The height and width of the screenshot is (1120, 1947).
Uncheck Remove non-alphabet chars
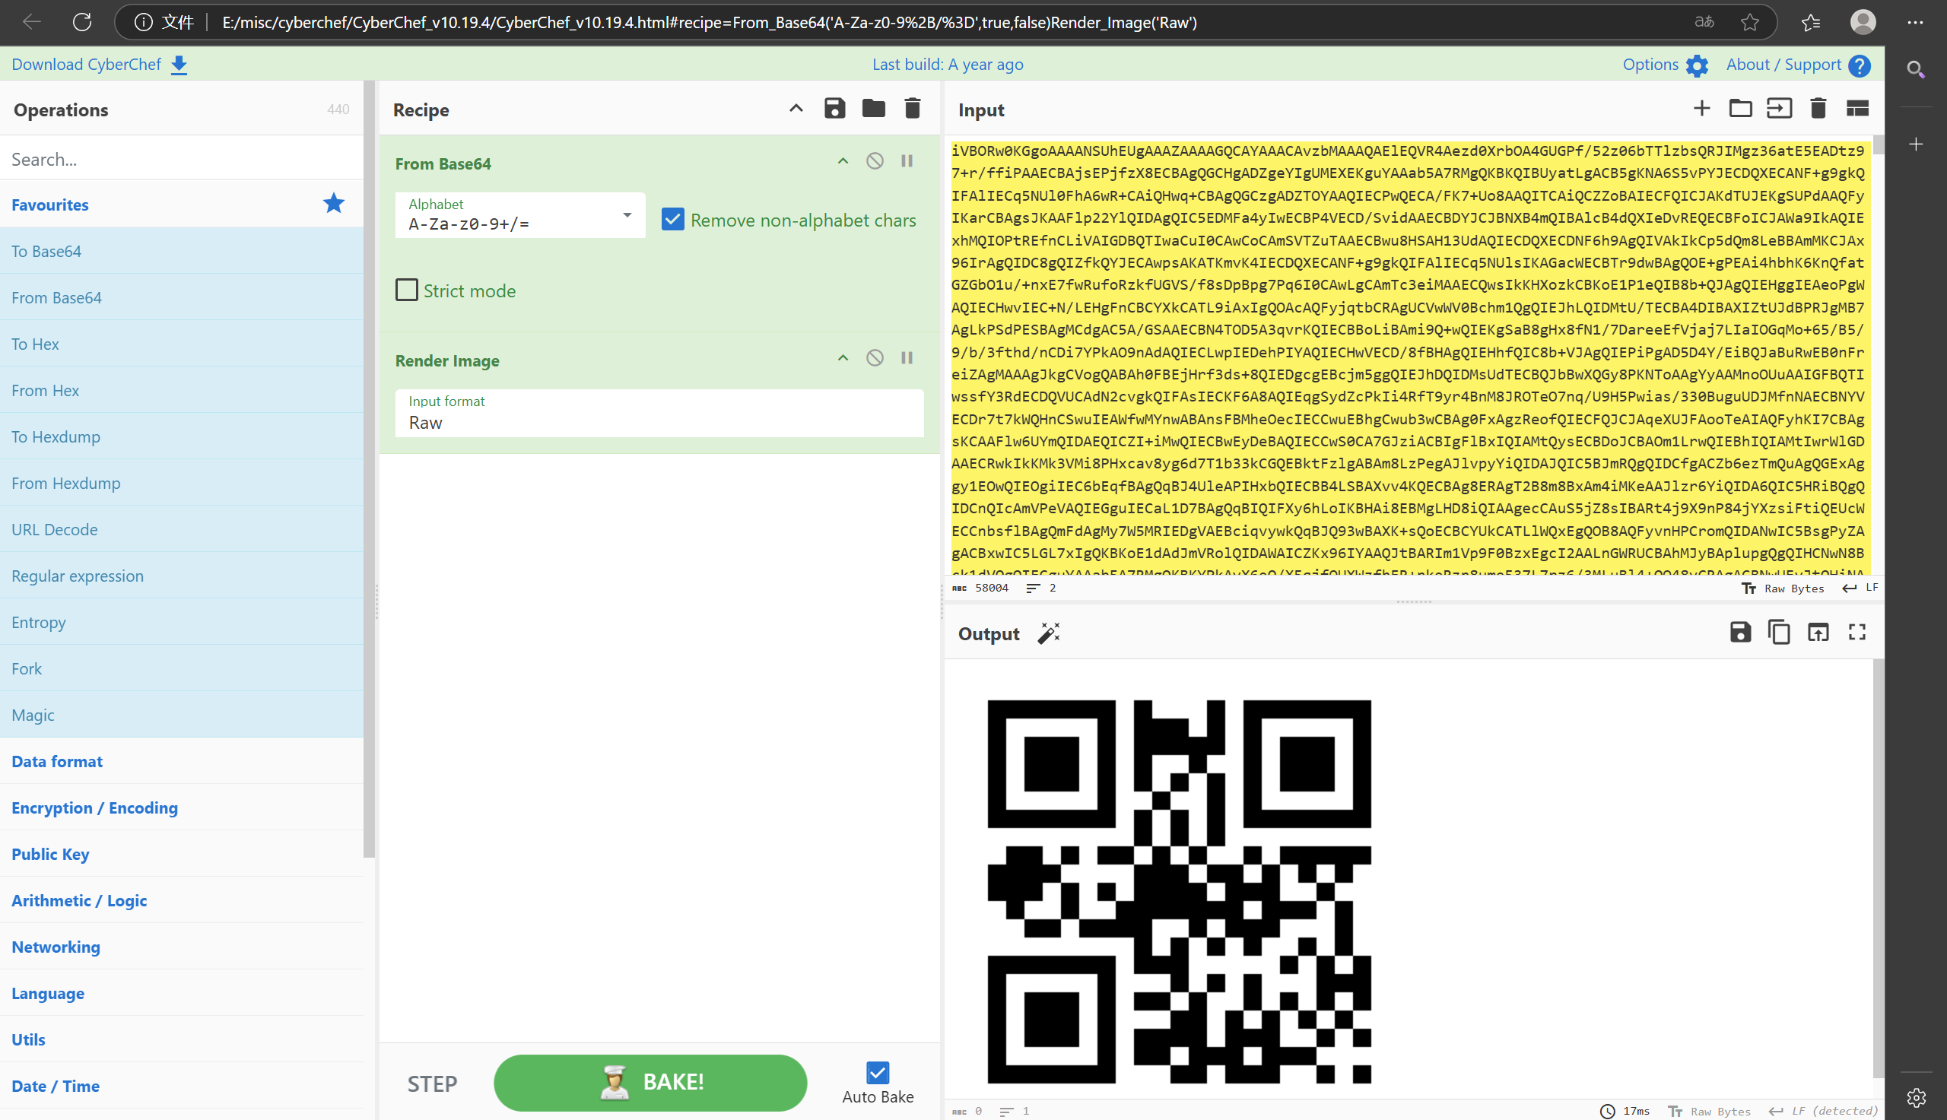[x=673, y=220]
